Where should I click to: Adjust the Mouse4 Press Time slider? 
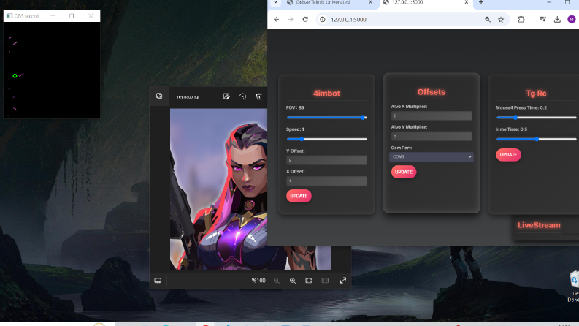tap(536, 118)
